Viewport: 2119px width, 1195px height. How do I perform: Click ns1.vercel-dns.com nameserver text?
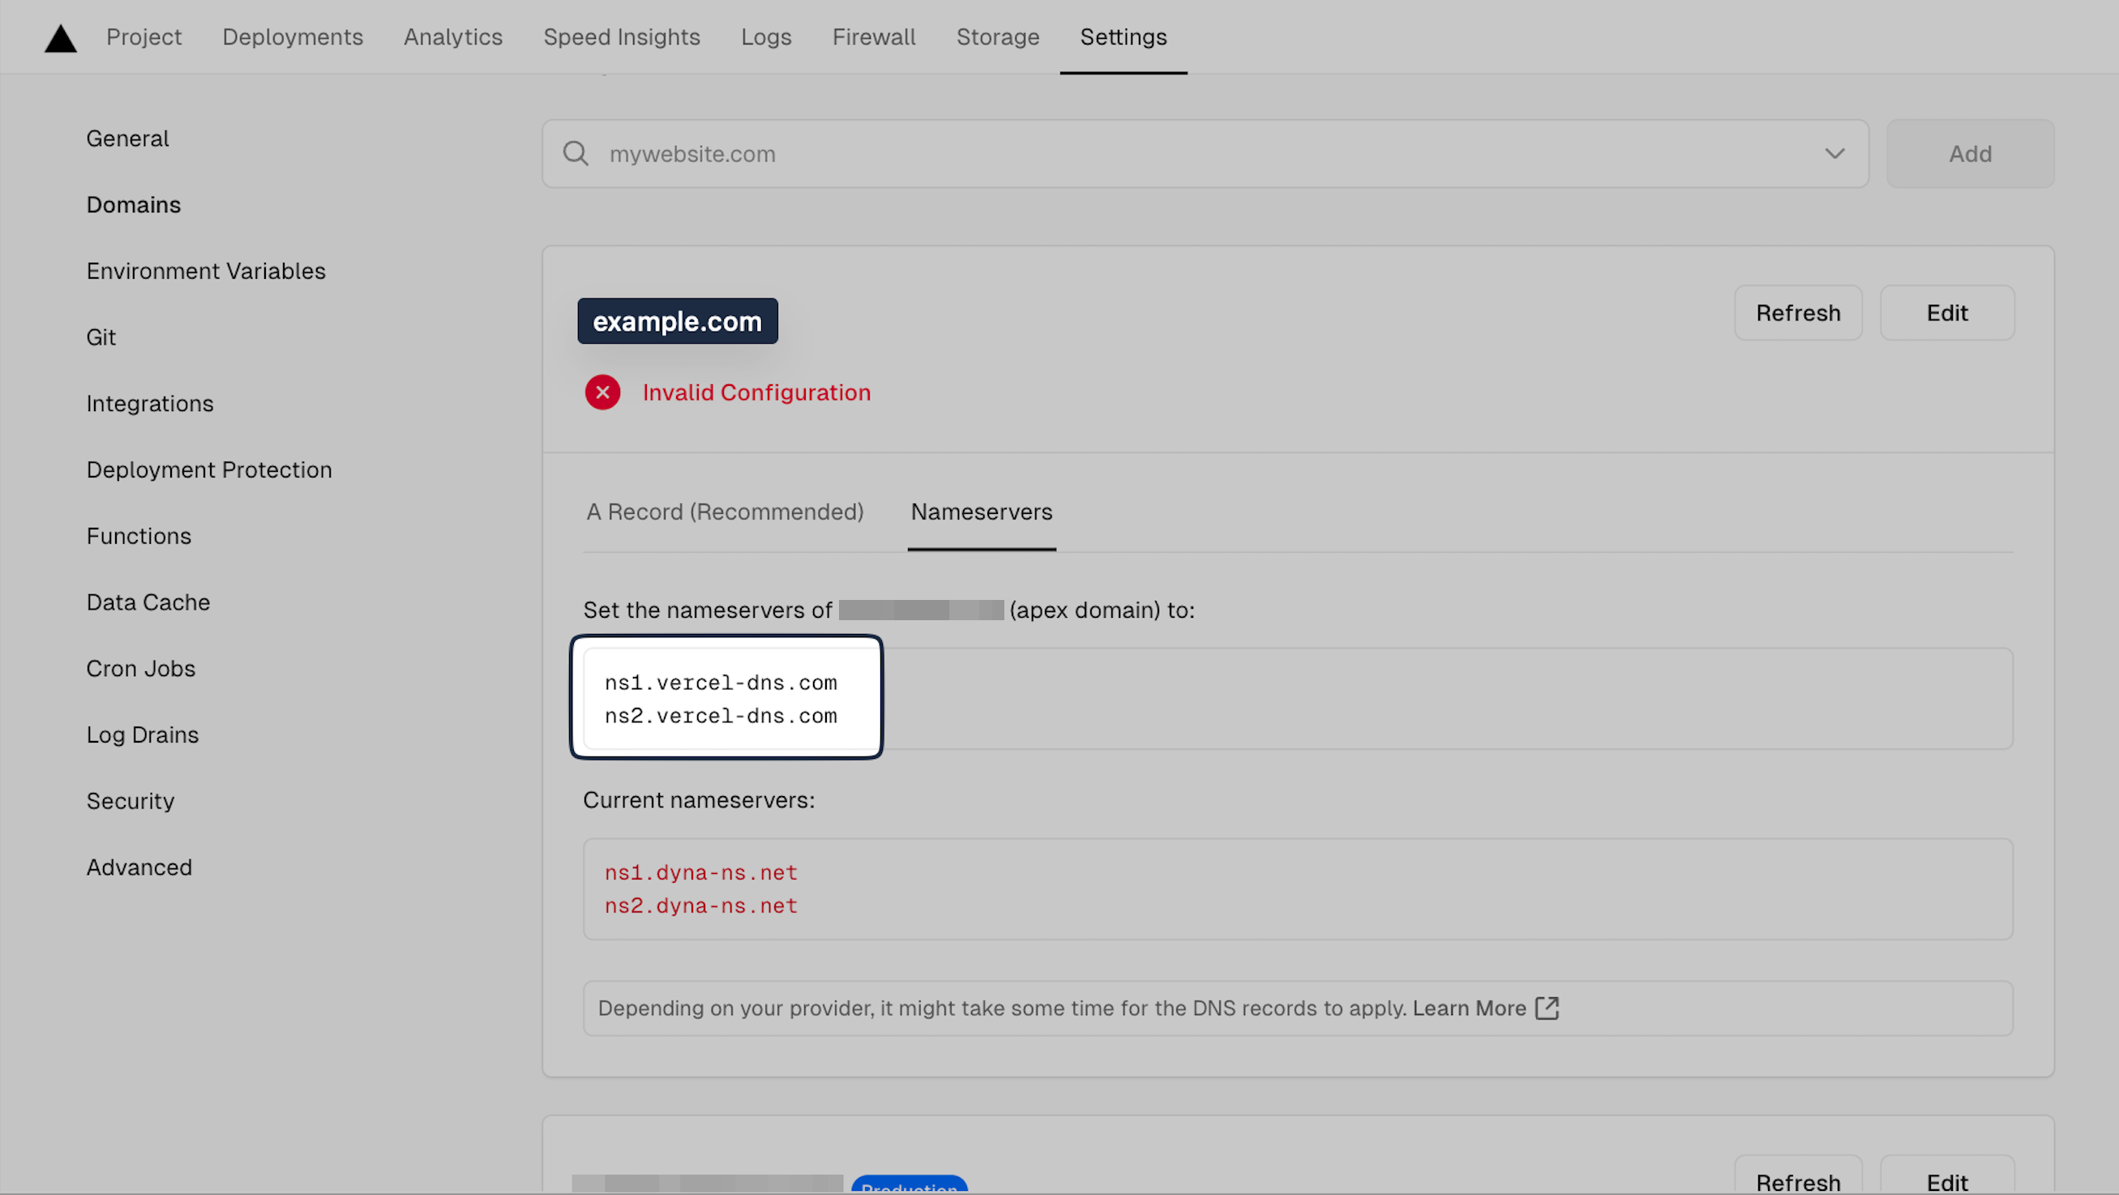721,683
